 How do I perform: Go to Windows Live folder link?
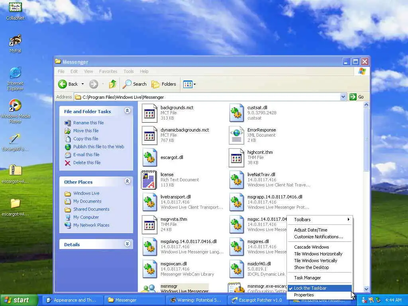tap(86, 193)
